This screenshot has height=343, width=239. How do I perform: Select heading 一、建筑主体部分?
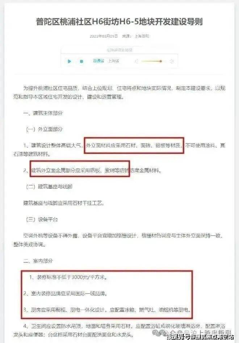[43, 113]
